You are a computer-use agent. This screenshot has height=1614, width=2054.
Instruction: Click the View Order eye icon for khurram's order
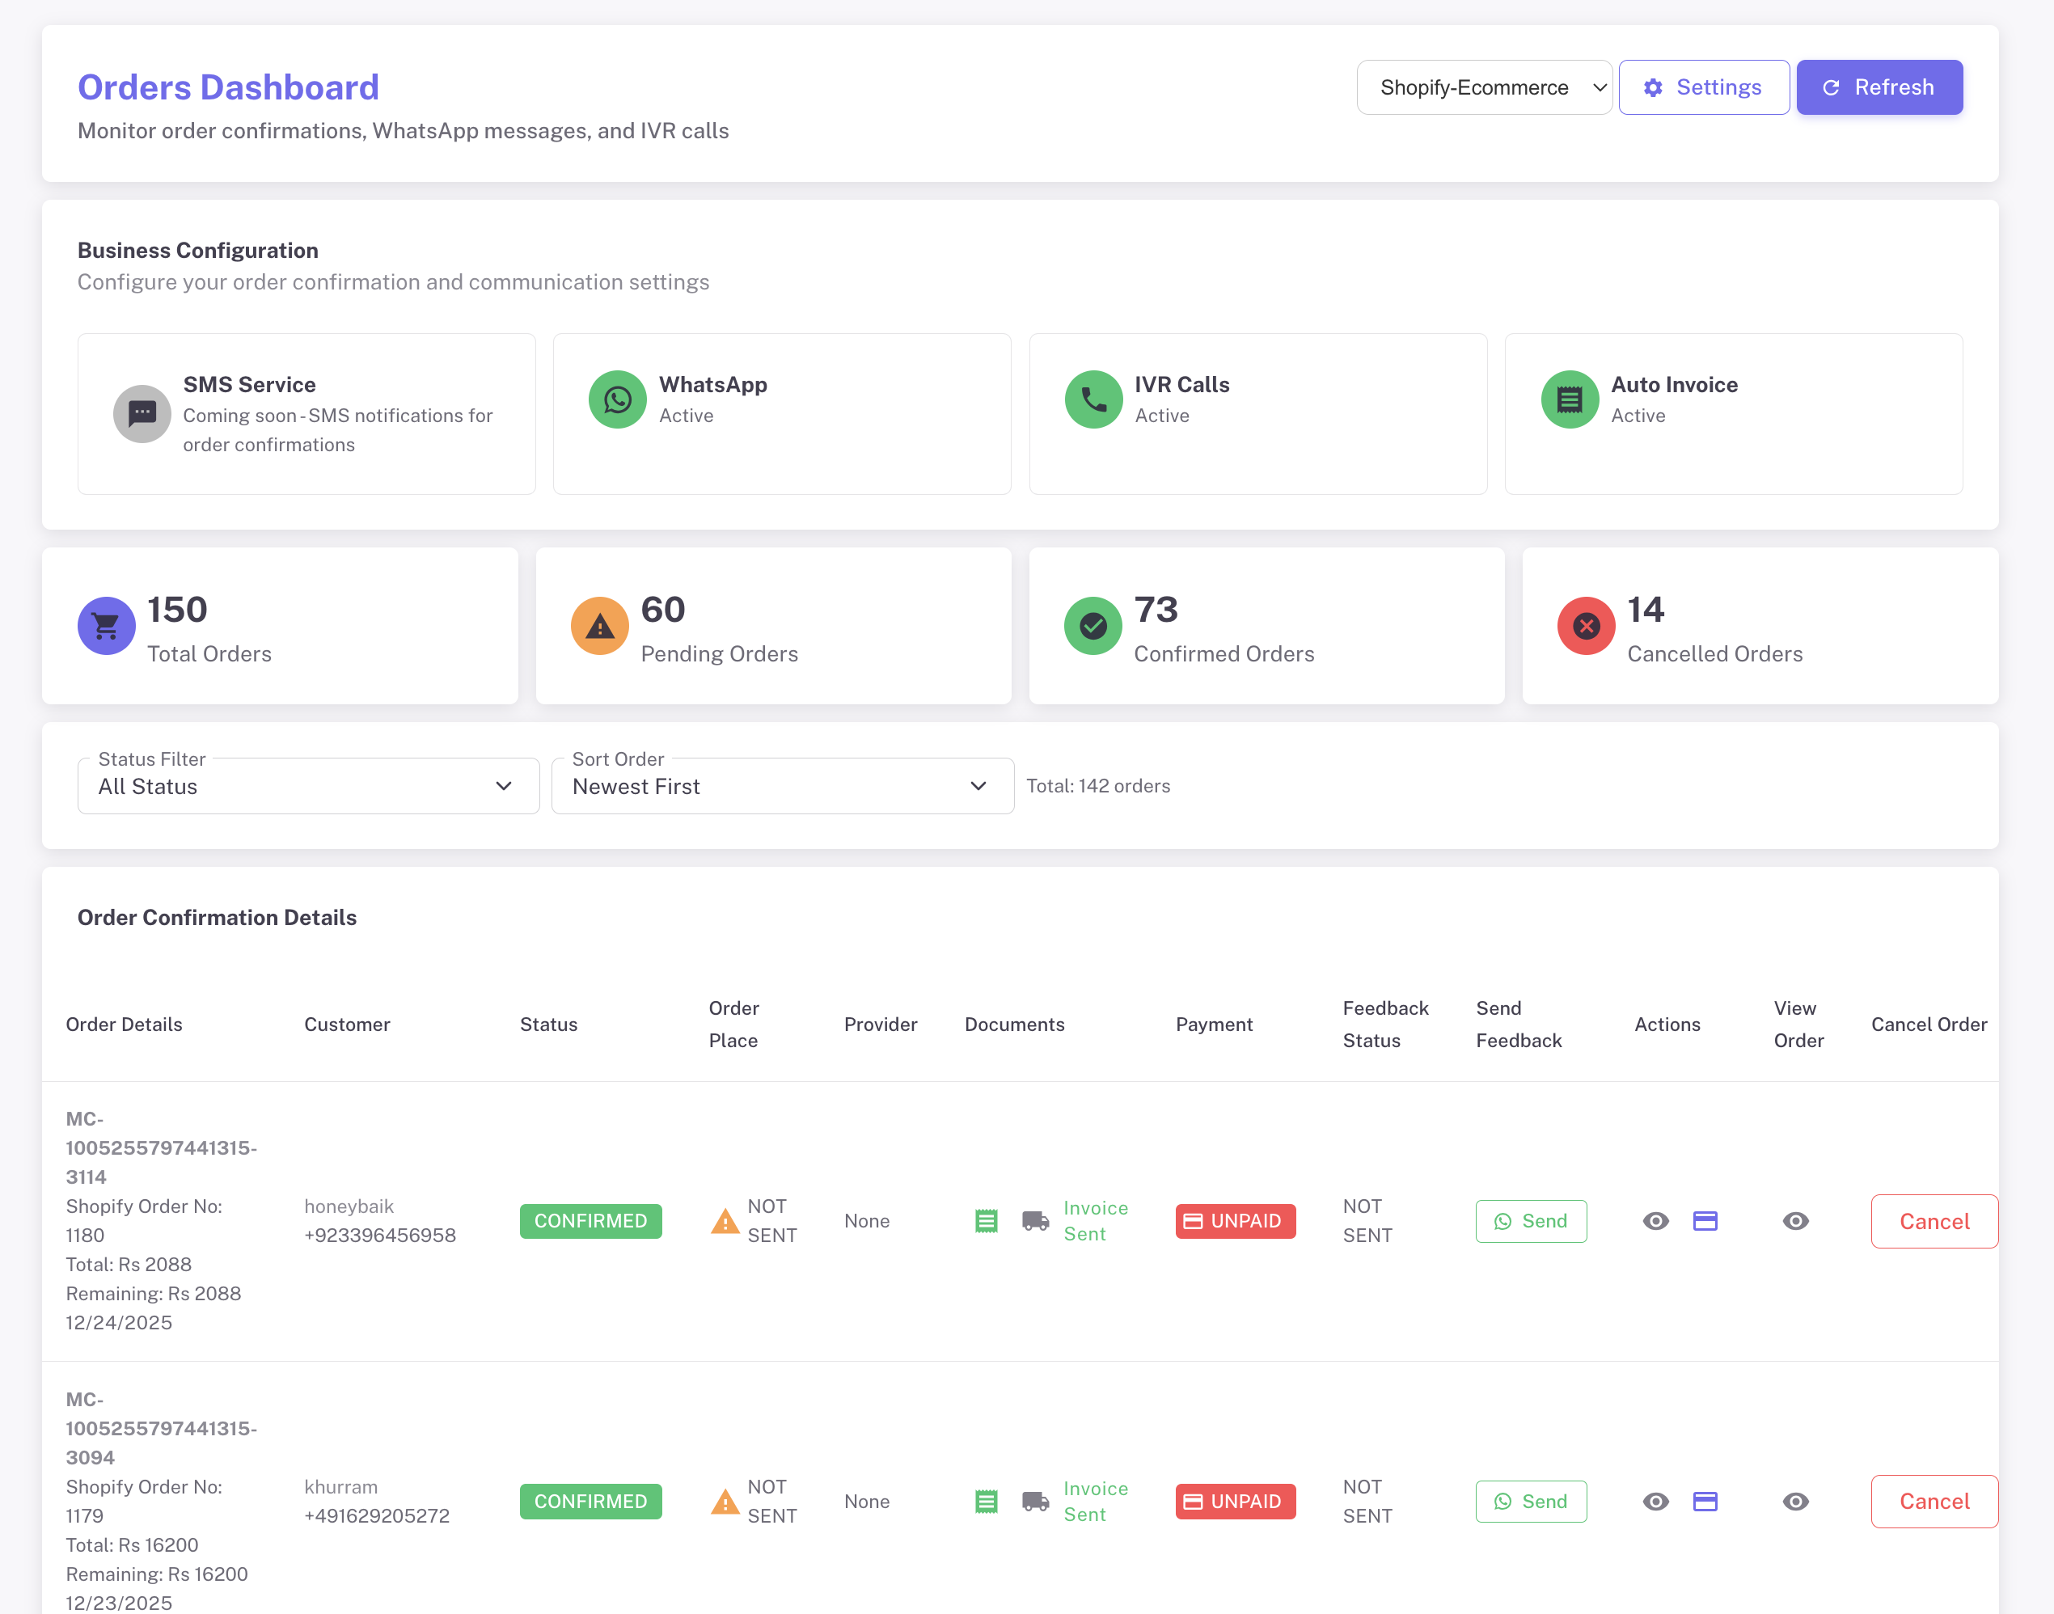(x=1795, y=1501)
